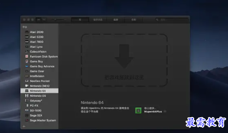Select the Atari 2600 console icon
Image resolution: width=228 pixels, height=133 pixels.
pos(27,32)
